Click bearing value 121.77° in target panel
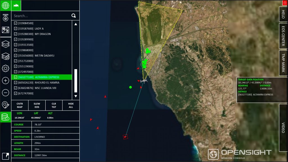This screenshot has width=288, height=162. (x=242, y=89)
